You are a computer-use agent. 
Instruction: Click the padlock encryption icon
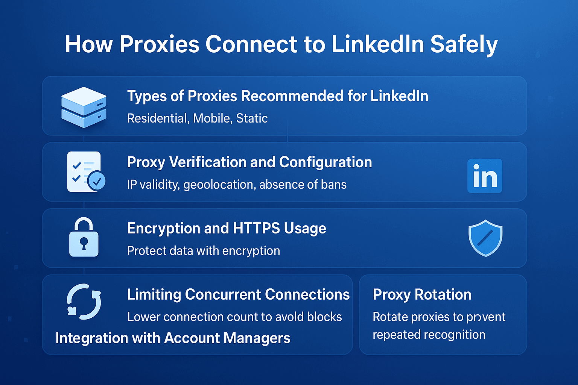click(84, 237)
